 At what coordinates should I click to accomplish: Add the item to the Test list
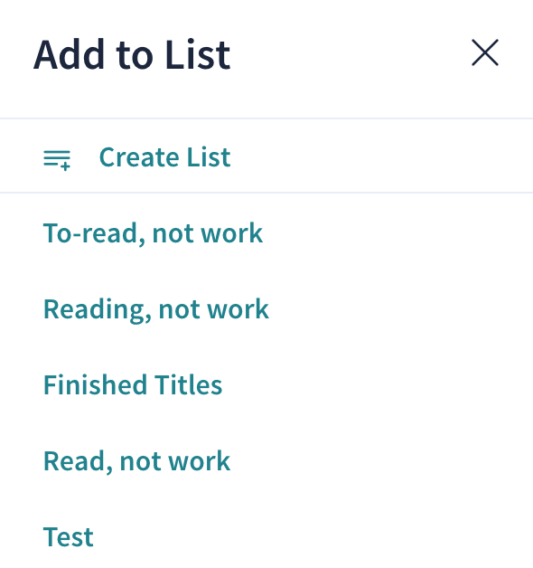(68, 537)
